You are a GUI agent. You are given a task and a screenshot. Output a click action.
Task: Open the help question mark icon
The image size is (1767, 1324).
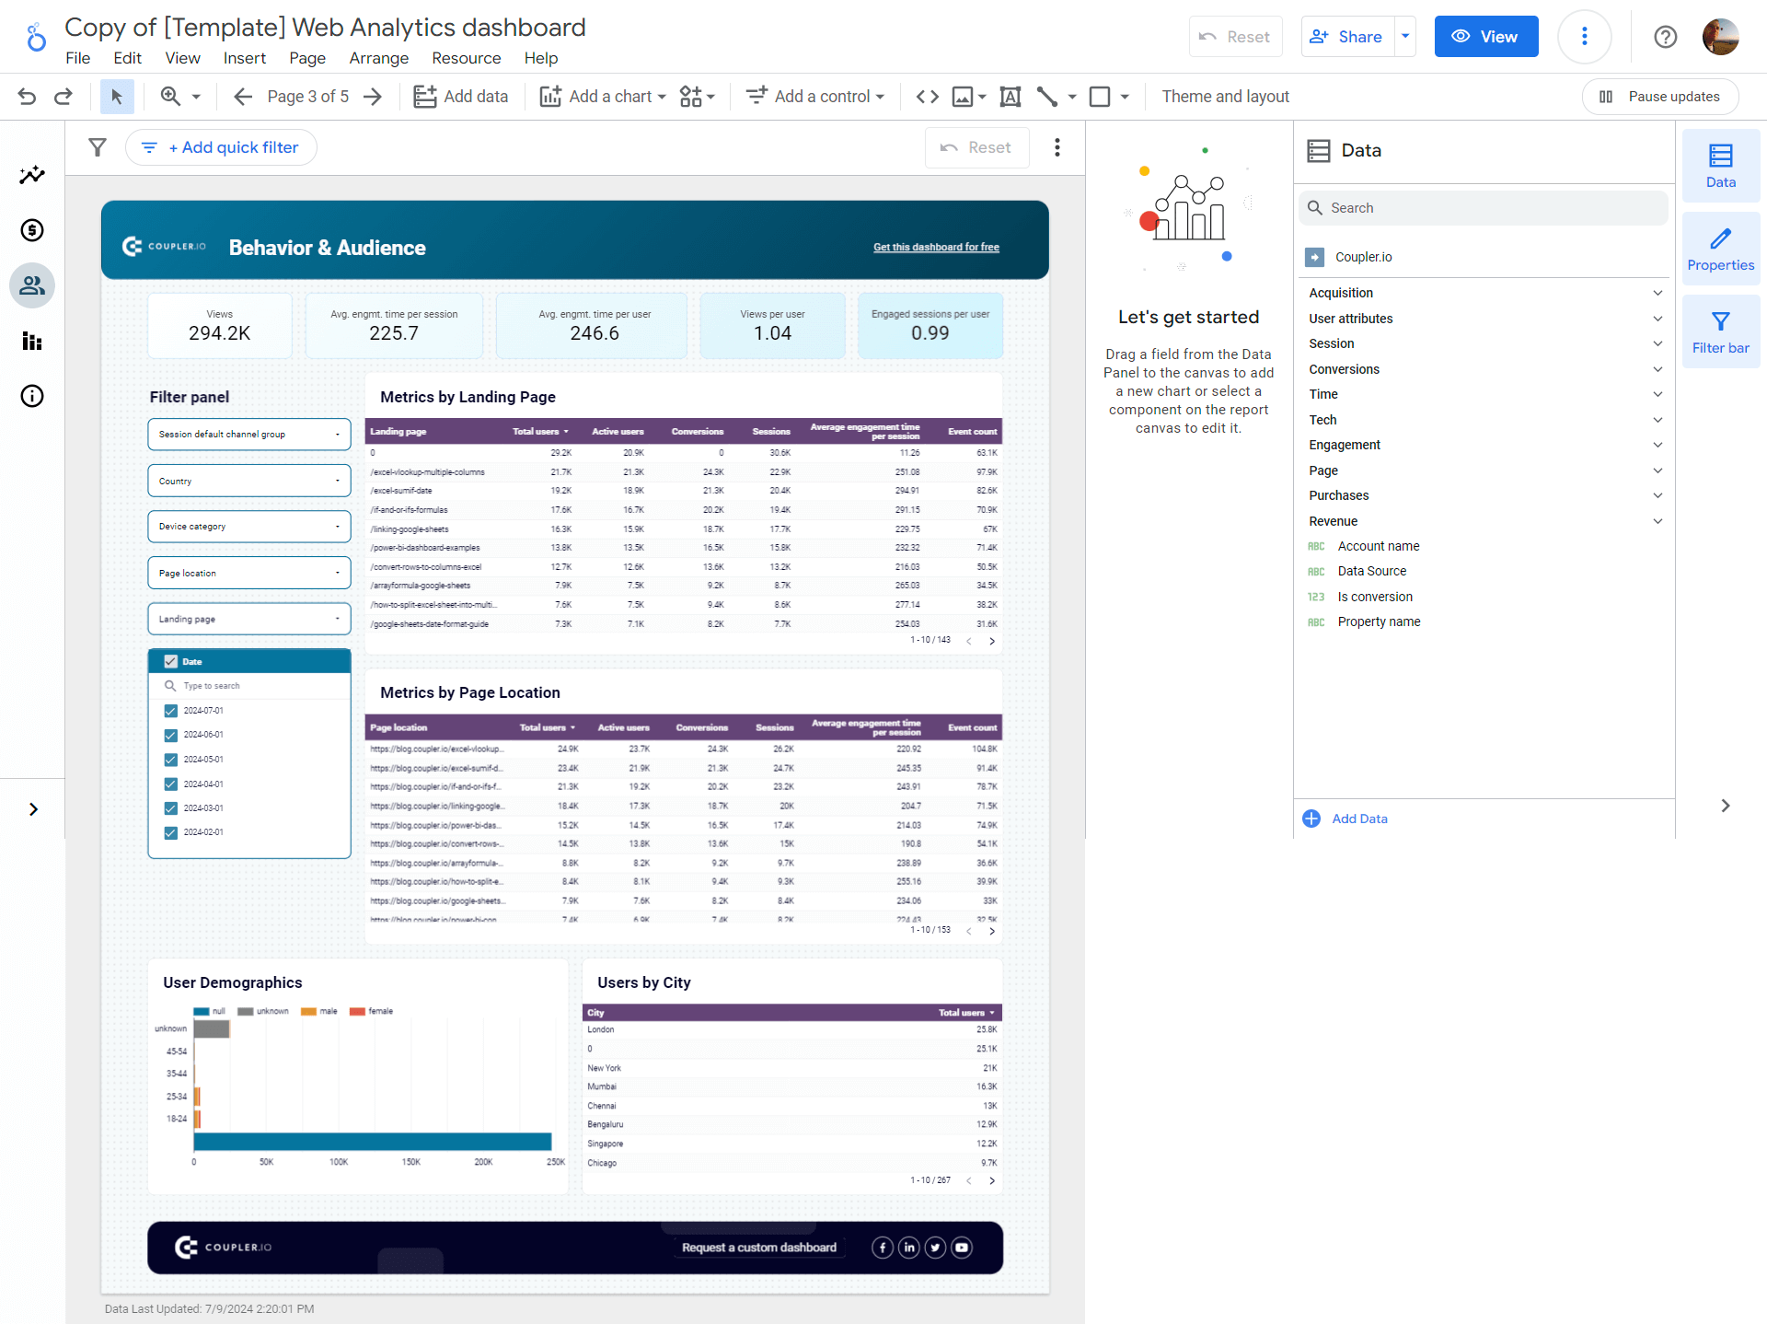(1666, 37)
